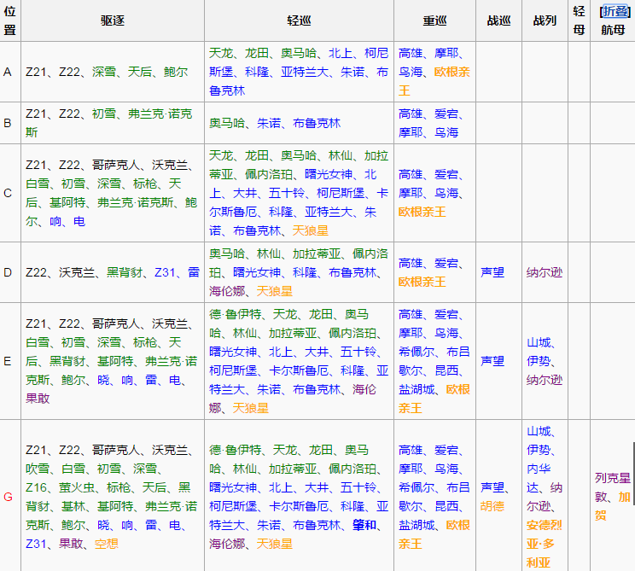Open the 胡德 battlecruiser link
This screenshot has width=635, height=571.
click(x=492, y=506)
